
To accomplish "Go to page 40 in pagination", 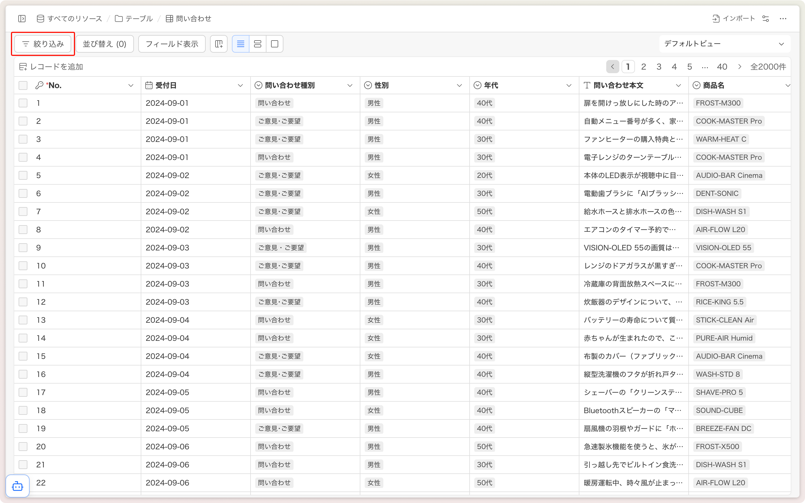I will click(x=722, y=67).
